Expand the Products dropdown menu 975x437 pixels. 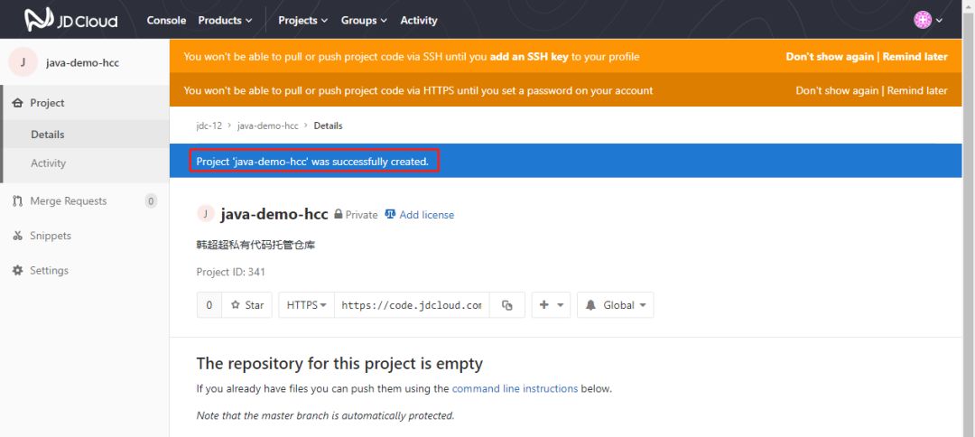coord(225,20)
